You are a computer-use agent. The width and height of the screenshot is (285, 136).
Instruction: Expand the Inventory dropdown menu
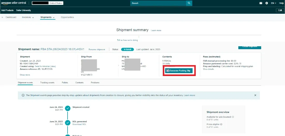(x=28, y=17)
